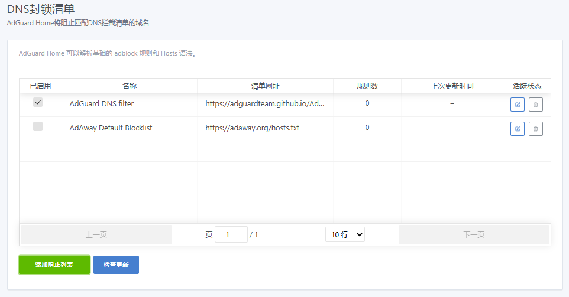Sort table by 规则数 column header

click(x=367, y=86)
